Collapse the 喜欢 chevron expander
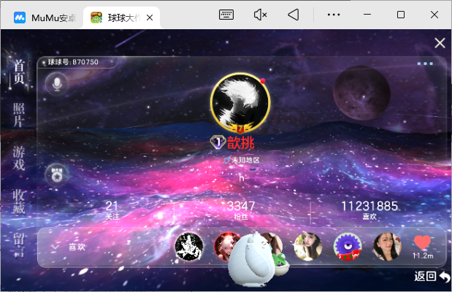The image size is (452, 292). pos(55,247)
